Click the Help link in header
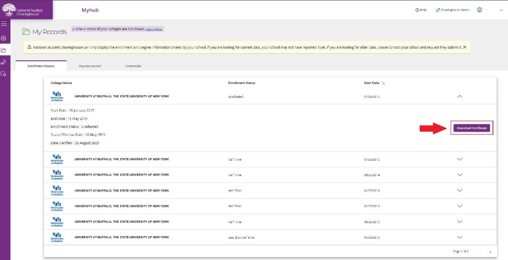Image resolution: width=508 pixels, height=260 pixels. pos(421,10)
